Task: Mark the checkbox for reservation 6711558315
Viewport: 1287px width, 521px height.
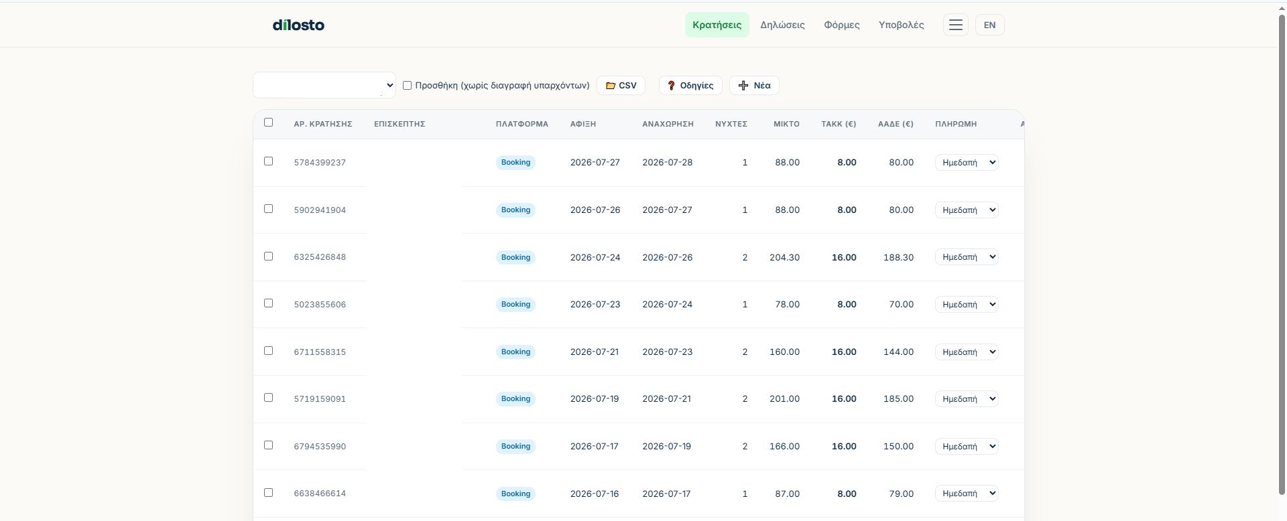Action: tap(269, 351)
